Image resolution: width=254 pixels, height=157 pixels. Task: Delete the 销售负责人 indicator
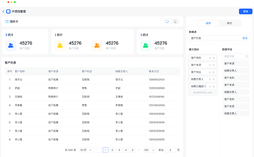coord(214,79)
